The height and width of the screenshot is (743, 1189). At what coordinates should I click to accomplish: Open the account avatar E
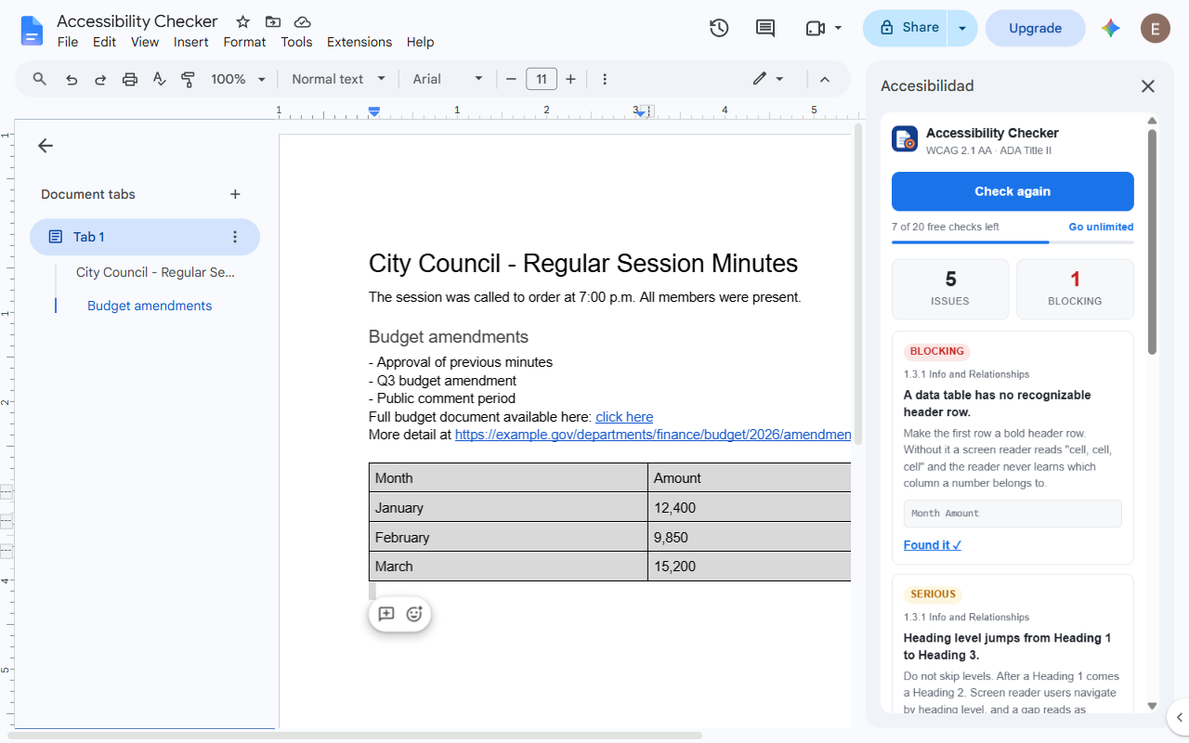pyautogui.click(x=1156, y=28)
